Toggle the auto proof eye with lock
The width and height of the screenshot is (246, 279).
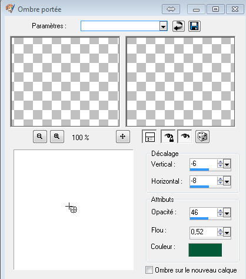click(168, 137)
